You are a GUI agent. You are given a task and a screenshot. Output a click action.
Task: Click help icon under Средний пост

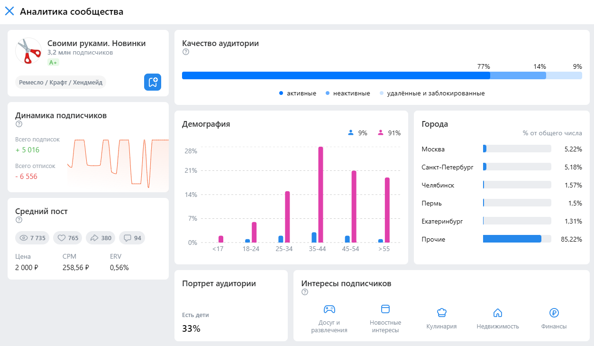pos(19,220)
